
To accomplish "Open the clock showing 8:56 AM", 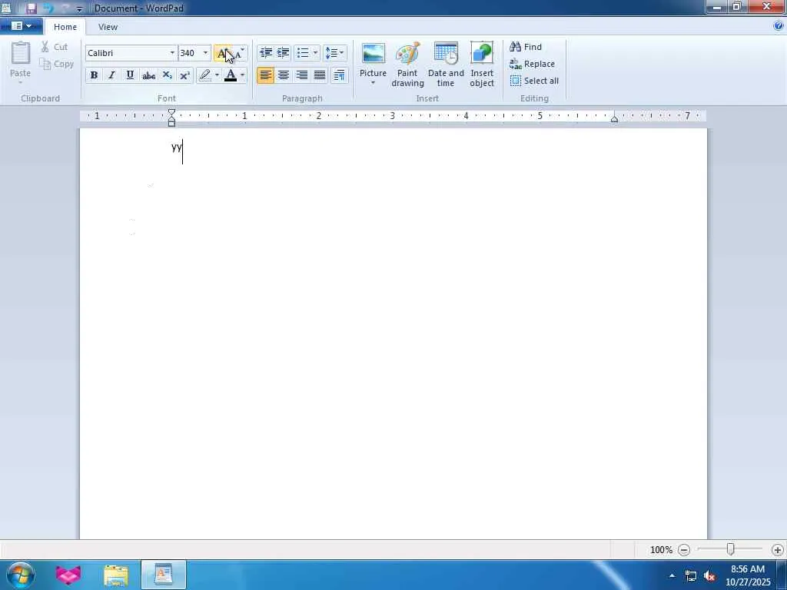I will tap(748, 575).
